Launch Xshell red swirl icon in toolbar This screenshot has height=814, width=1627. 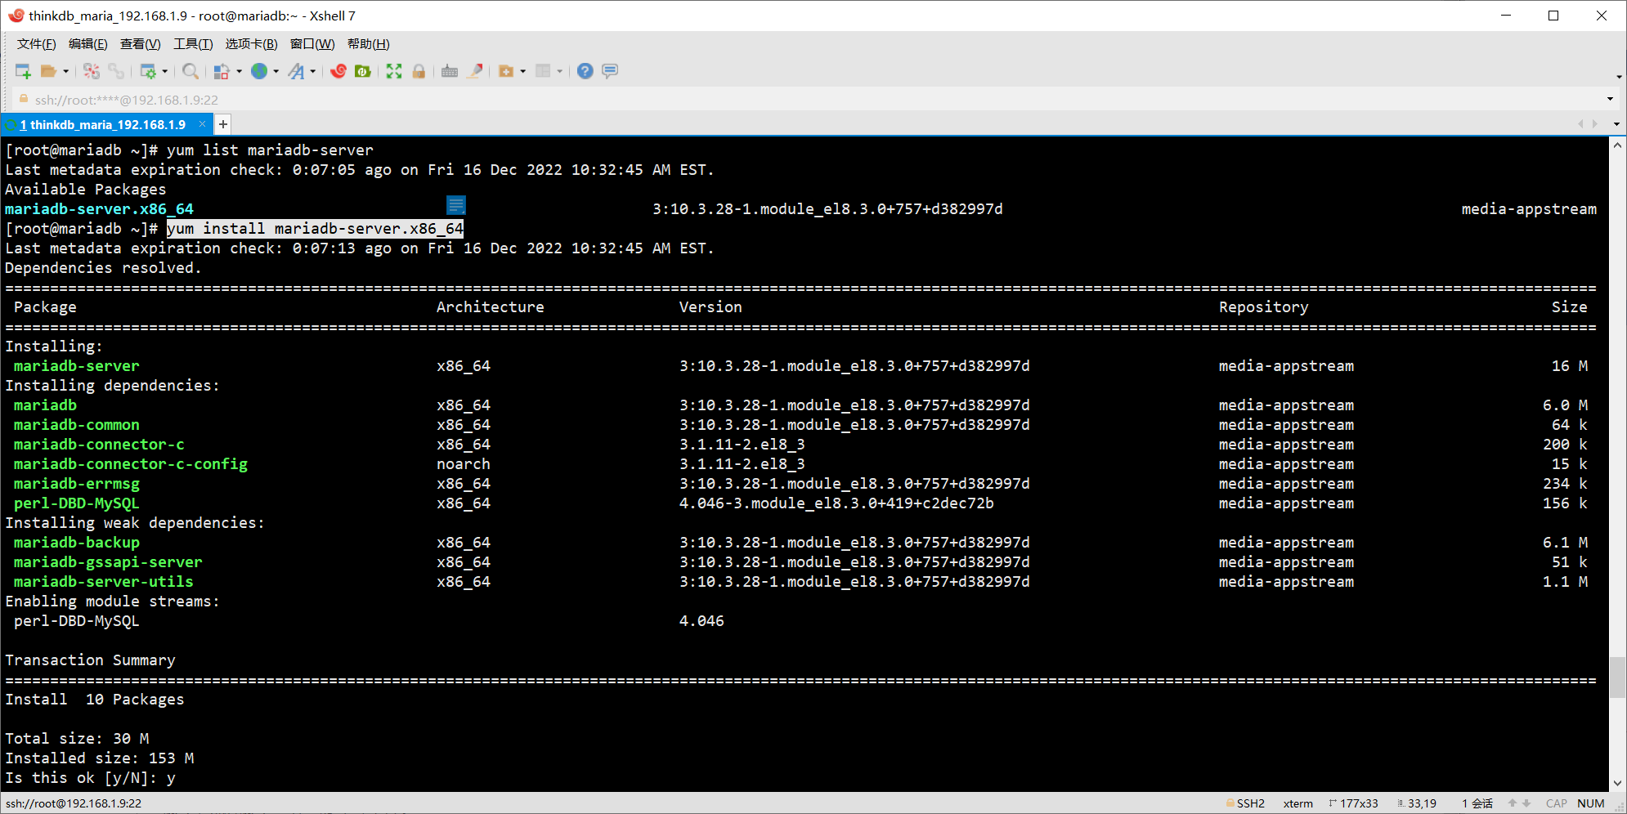click(x=338, y=71)
